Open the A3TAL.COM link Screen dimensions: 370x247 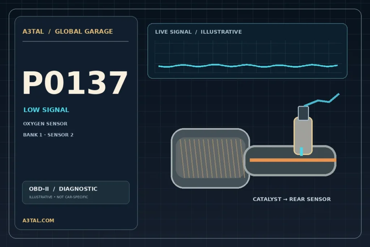(x=38, y=220)
